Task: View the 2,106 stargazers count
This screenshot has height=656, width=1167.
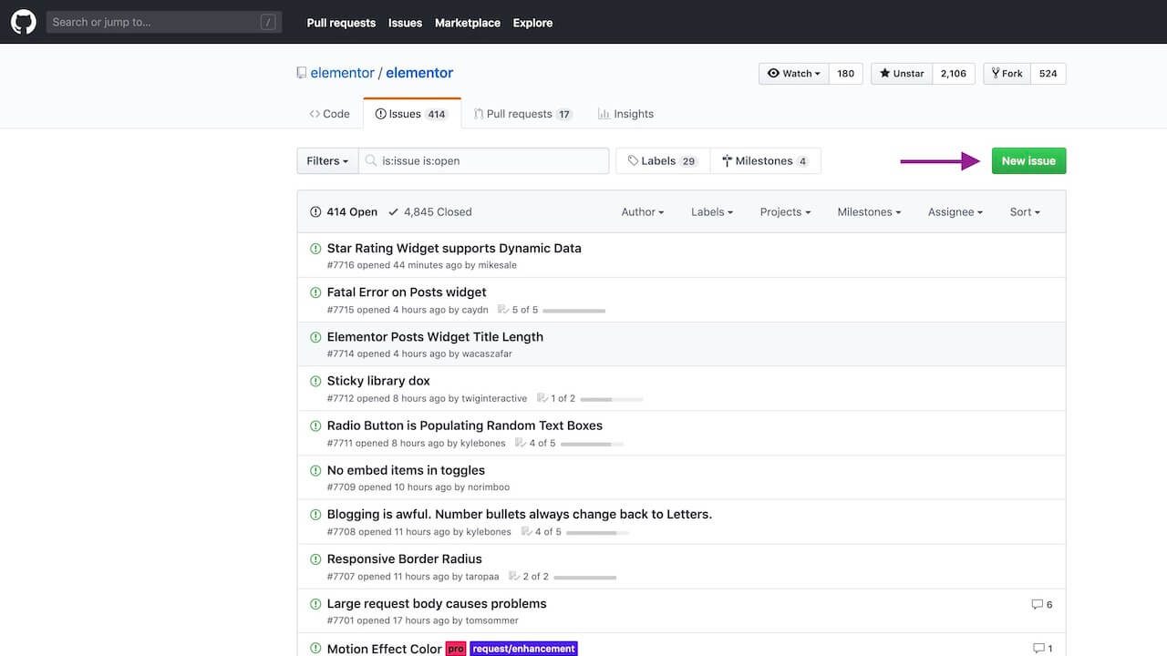Action: coord(954,74)
